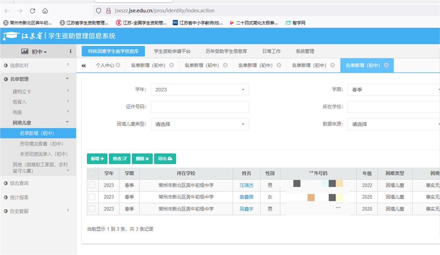Image resolution: width=440 pixels, height=255 pixels.
Task: Open 资助情况查看（初中） in sidebar
Action: tap(41, 144)
